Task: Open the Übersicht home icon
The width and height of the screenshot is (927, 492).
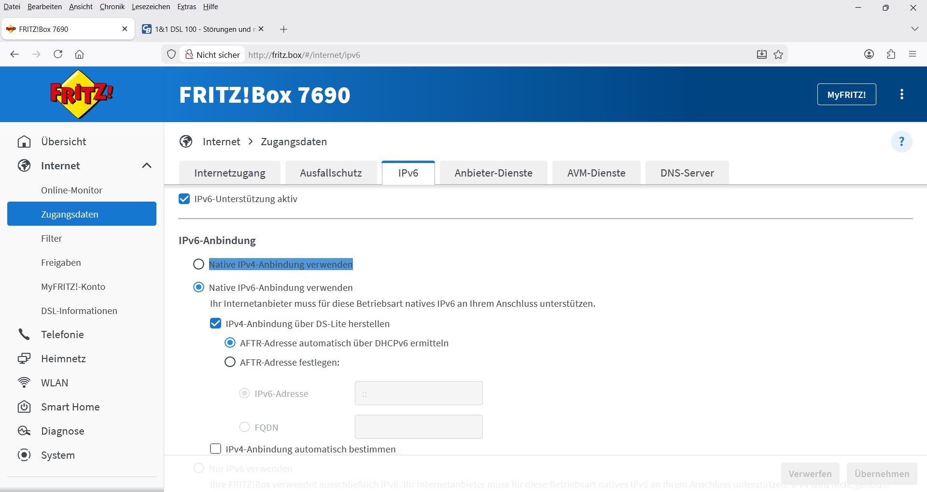Action: tap(24, 141)
